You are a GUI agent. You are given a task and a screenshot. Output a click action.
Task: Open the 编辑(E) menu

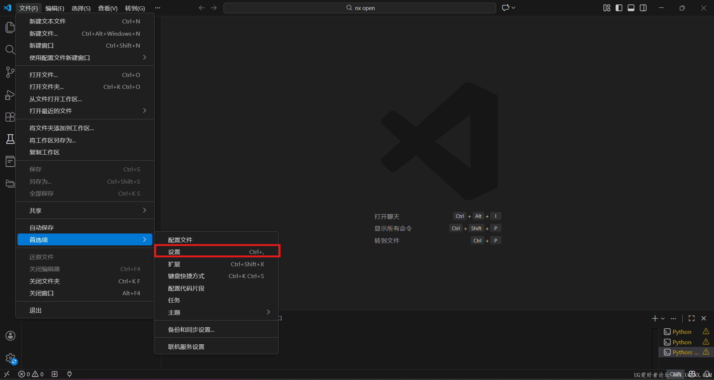(x=55, y=8)
